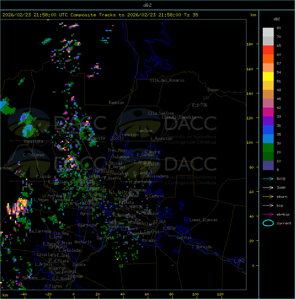Click the 'S_MARTIN' map label
Image resolution: width=295 pixels, height=299 pixels.
click(134, 207)
